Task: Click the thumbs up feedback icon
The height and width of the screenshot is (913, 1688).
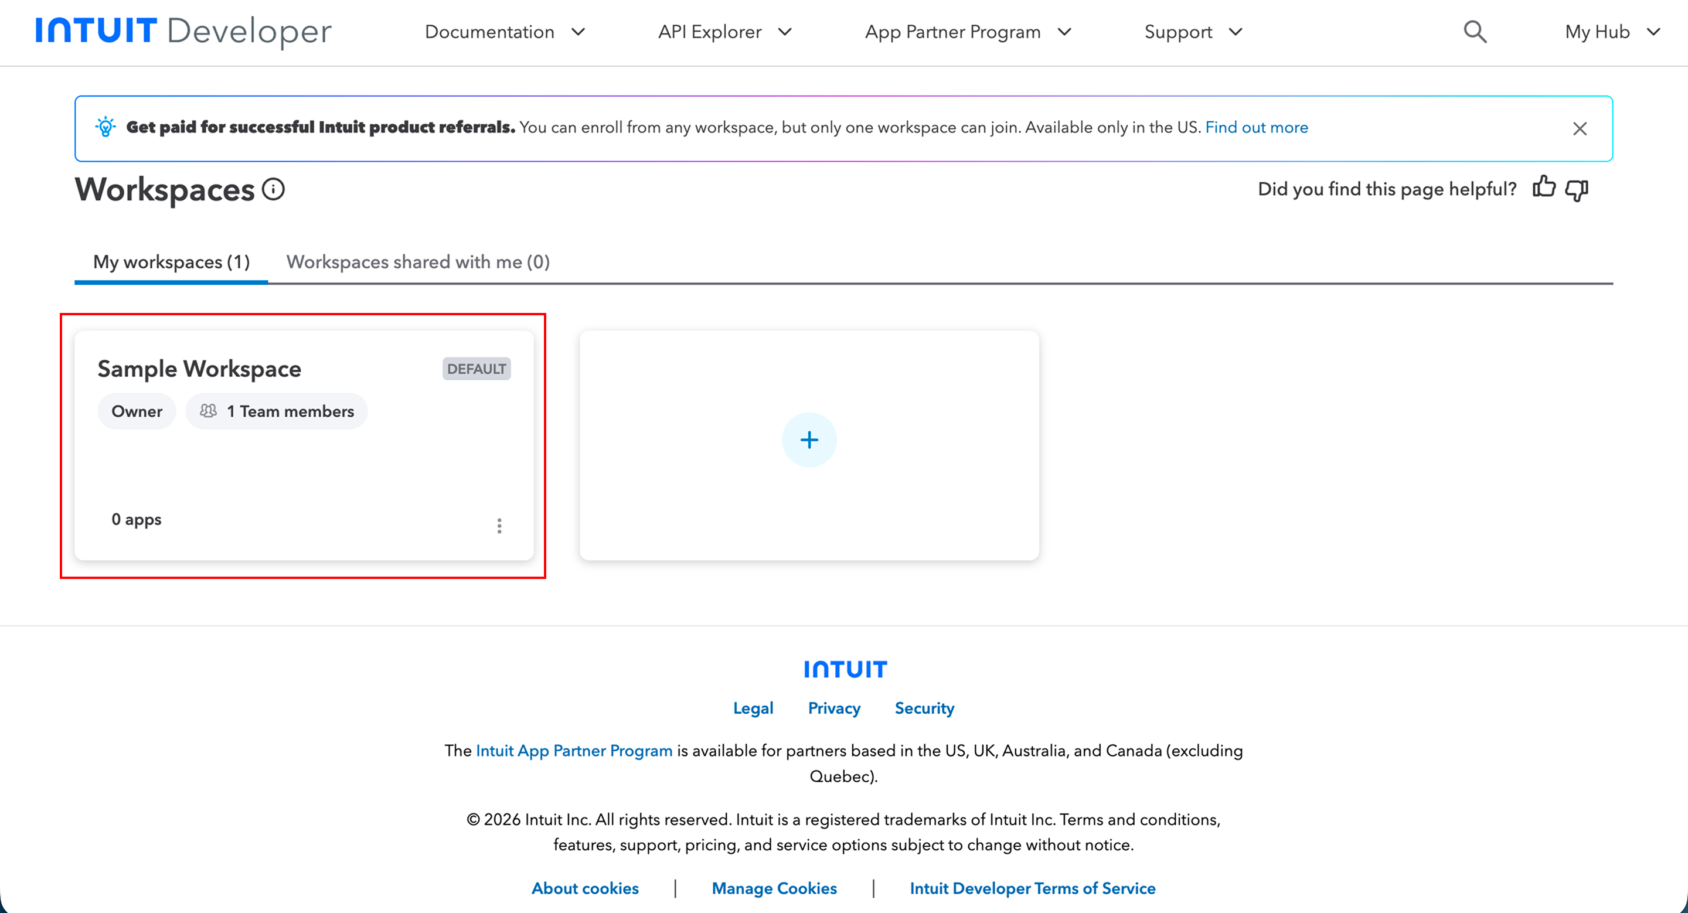Action: click(1544, 188)
